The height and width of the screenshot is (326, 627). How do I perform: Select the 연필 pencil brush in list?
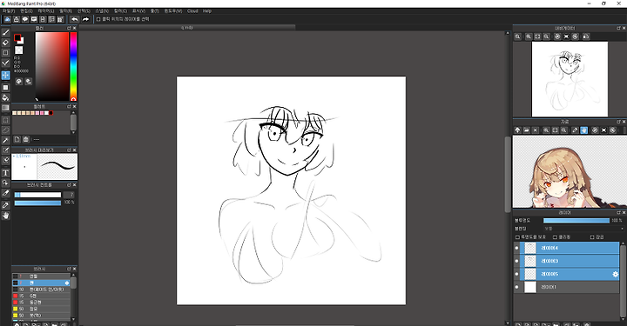(x=41, y=276)
